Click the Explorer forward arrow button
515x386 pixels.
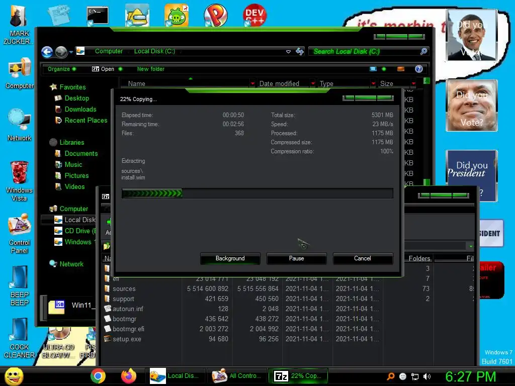(61, 52)
